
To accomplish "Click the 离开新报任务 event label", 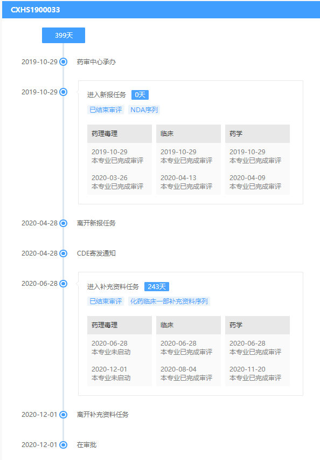I will pyautogui.click(x=96, y=223).
